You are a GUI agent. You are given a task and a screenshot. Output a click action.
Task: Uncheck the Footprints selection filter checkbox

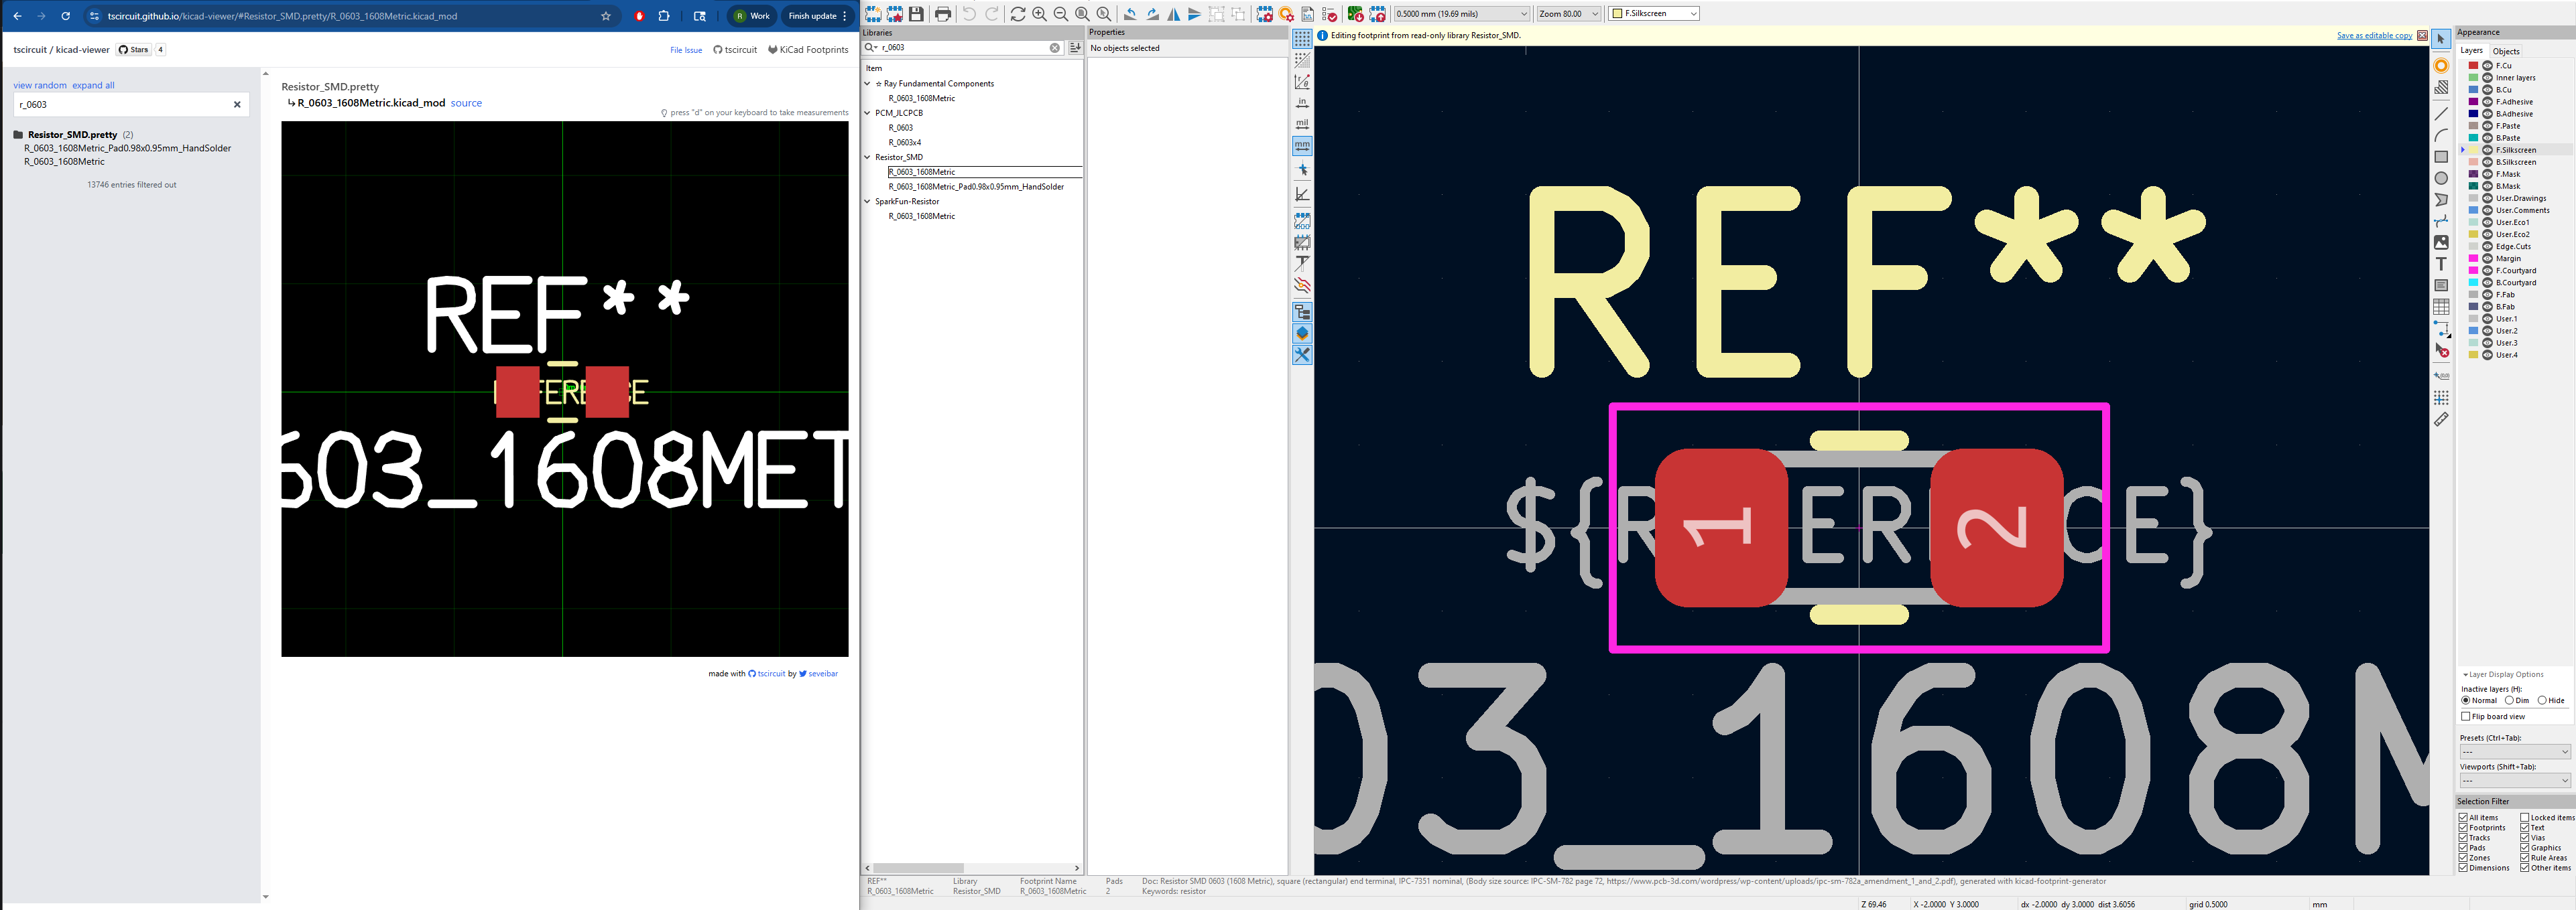point(2463,828)
